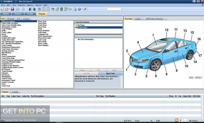Image resolution: width=204 pixels, height=123 pixels.
Task: Click the Man Ref button
Action: coord(86,73)
